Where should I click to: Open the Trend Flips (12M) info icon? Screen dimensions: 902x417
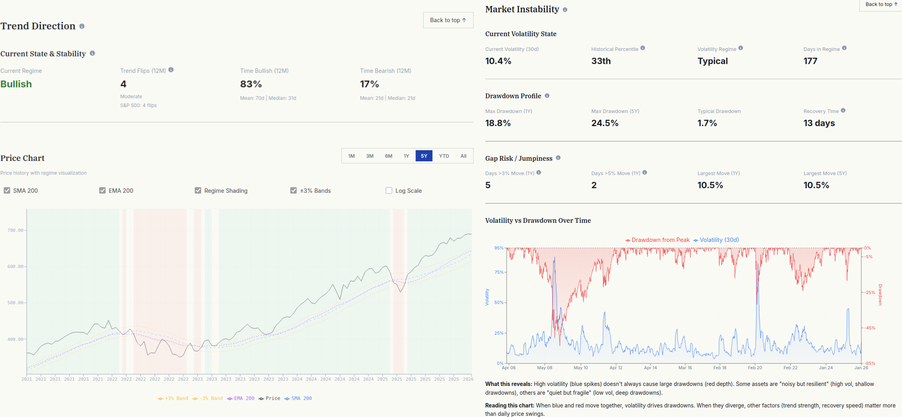171,70
